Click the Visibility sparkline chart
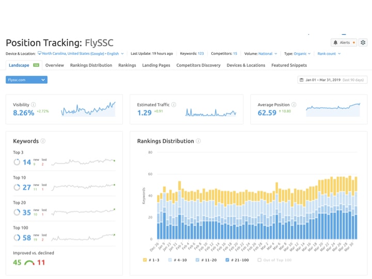Screen dimensions: 372x279 point(88,109)
